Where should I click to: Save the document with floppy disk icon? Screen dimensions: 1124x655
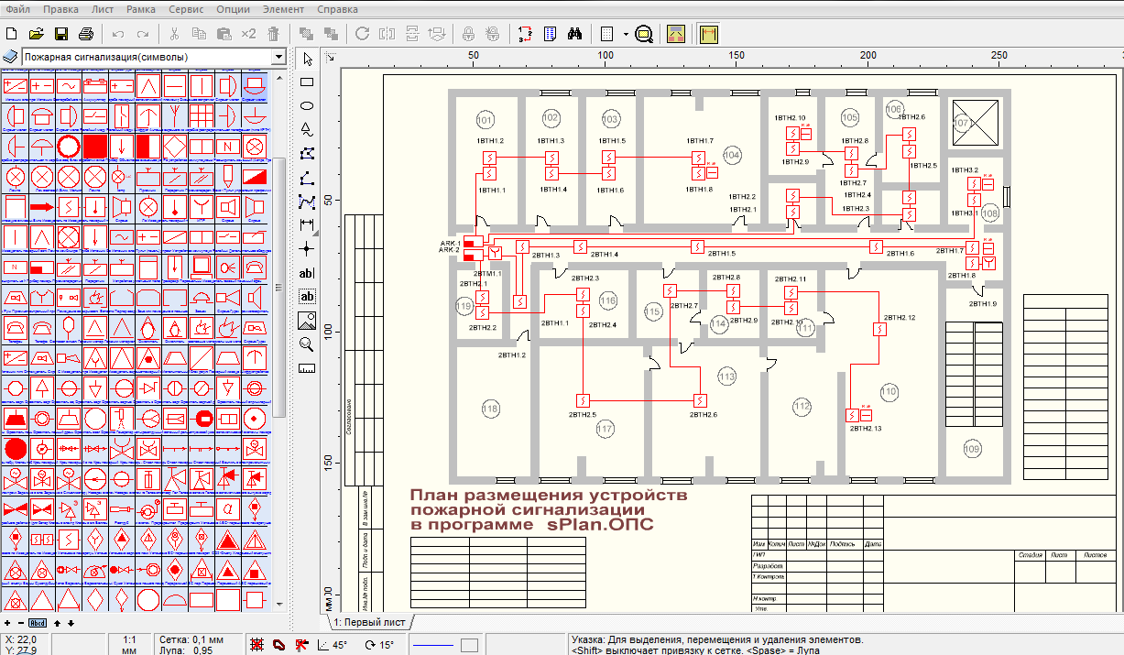click(61, 35)
